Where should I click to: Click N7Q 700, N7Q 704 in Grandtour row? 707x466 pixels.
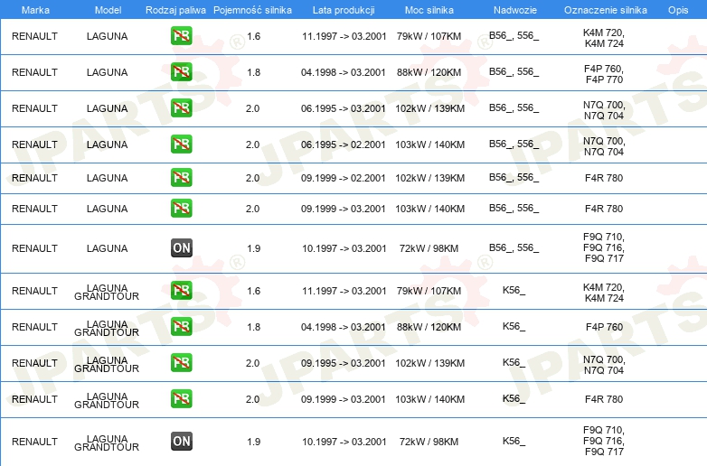(x=604, y=365)
